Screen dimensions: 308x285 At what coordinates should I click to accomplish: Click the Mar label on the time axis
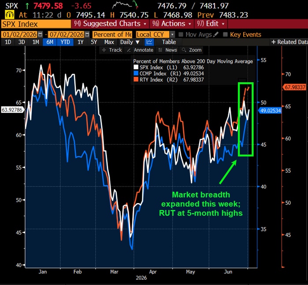114,272
